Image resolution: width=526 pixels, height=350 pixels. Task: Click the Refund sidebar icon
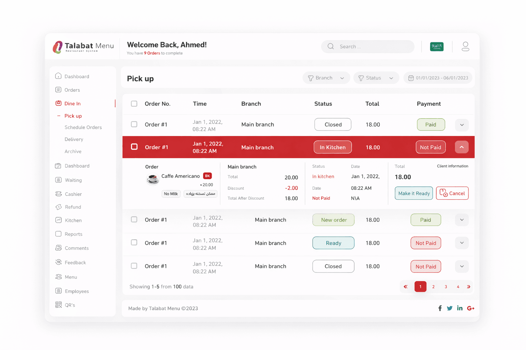[x=59, y=207]
